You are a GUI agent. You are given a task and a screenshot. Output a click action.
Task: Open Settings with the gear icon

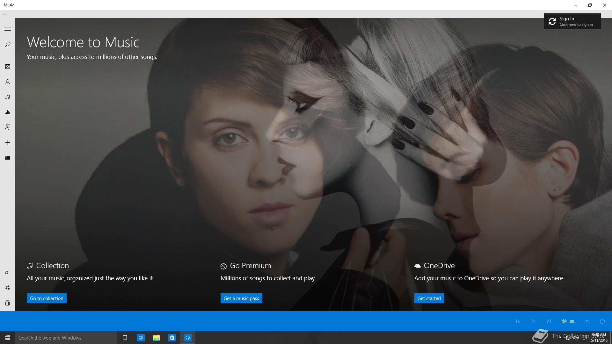[8, 288]
